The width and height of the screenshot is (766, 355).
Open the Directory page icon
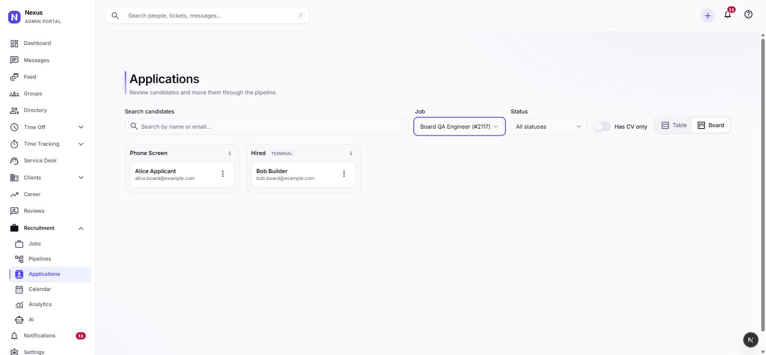coord(14,110)
